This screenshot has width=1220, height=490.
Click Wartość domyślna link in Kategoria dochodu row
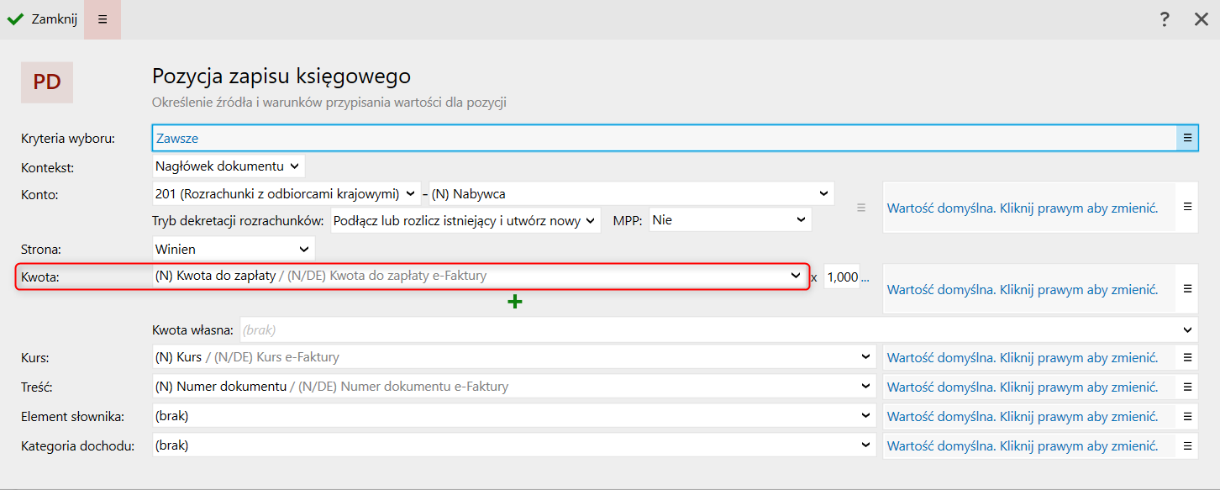coord(1023,446)
